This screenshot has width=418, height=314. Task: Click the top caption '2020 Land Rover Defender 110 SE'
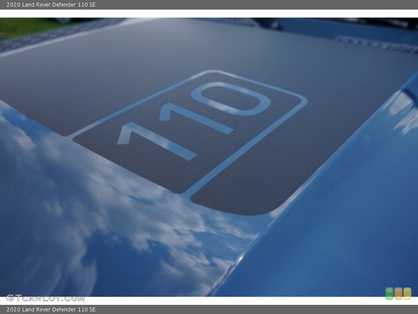tap(51, 4)
